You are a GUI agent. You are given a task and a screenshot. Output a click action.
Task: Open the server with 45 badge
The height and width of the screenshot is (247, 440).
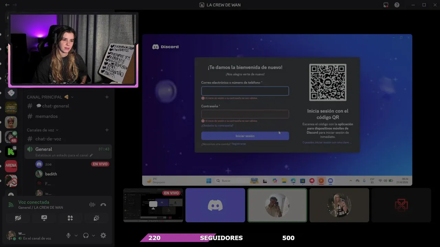pyautogui.click(x=11, y=137)
